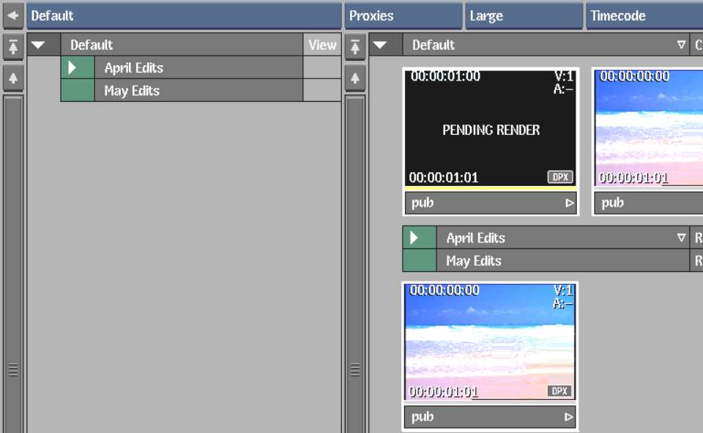Expand April Edits arrow in left panel
Viewport: 703px width, 433px height.
coord(73,68)
